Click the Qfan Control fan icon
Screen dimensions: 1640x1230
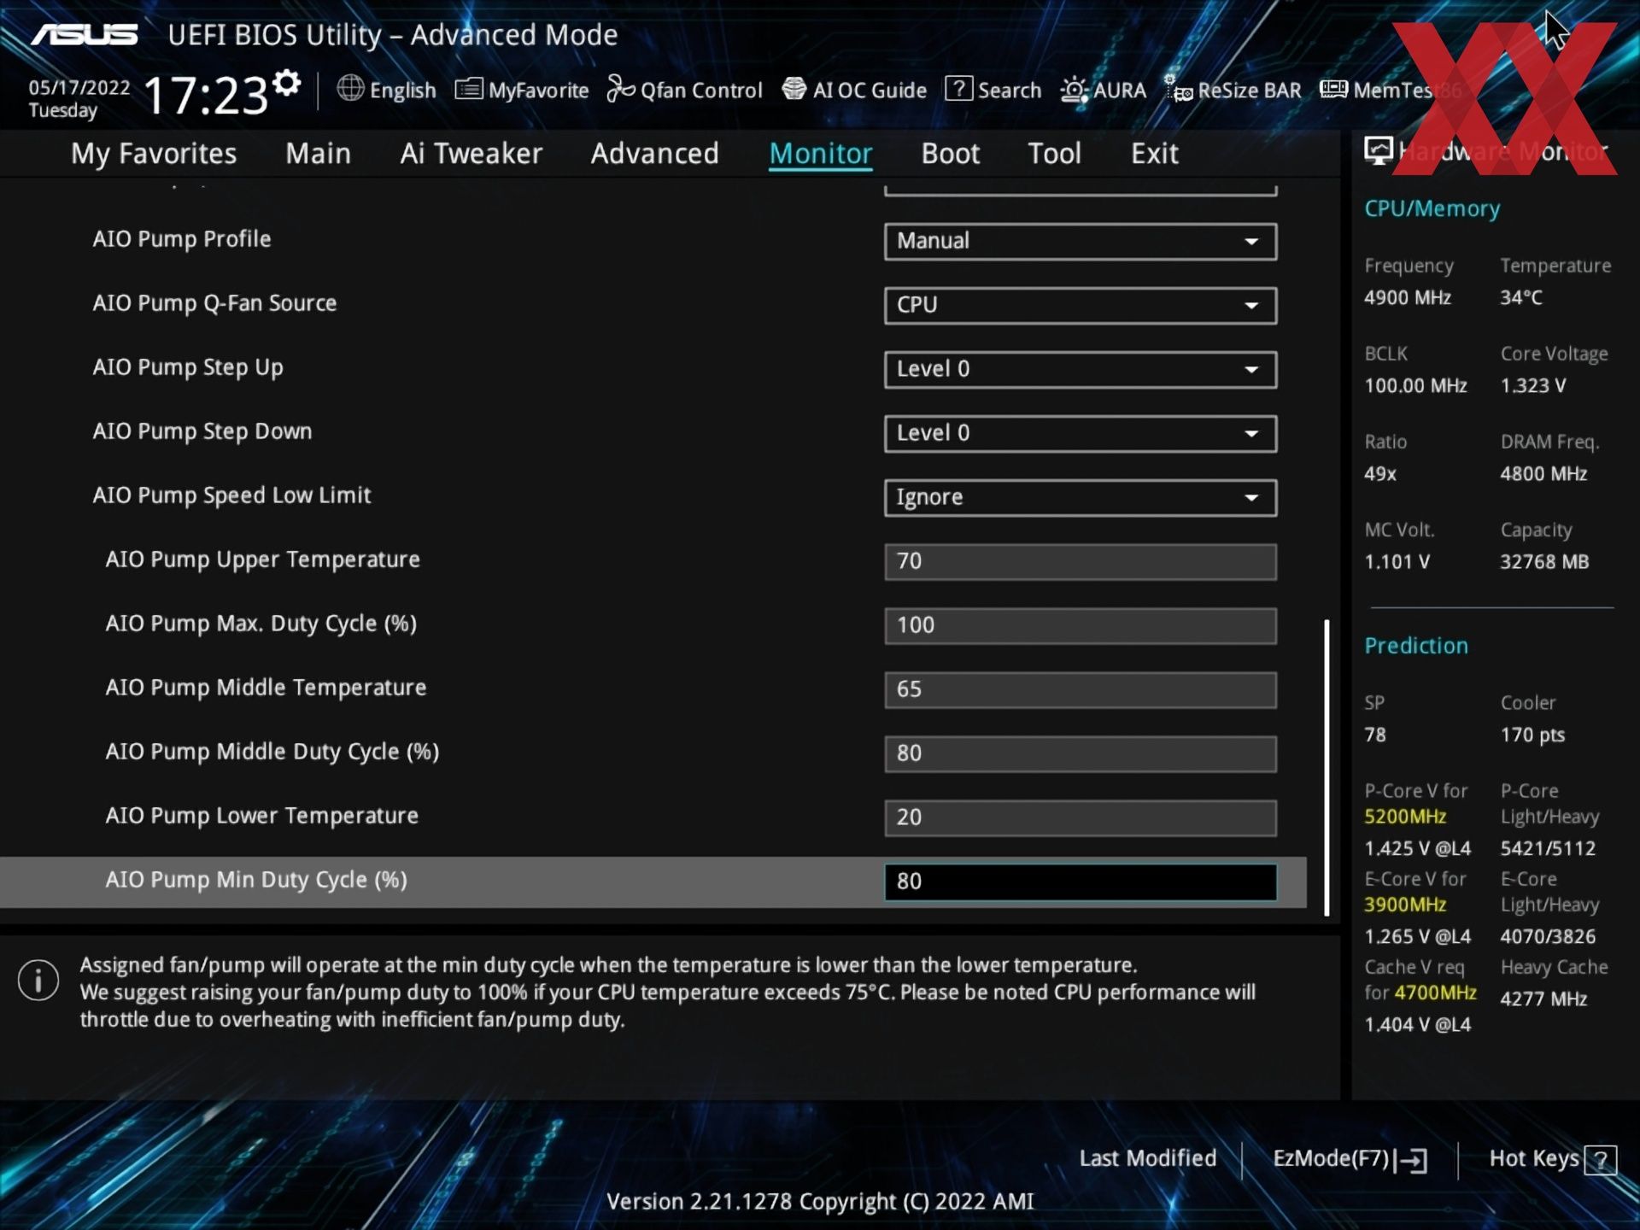621,89
